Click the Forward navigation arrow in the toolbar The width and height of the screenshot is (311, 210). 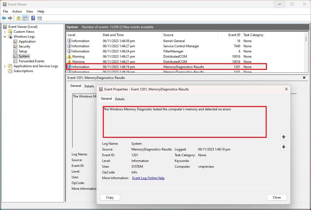point(10,18)
